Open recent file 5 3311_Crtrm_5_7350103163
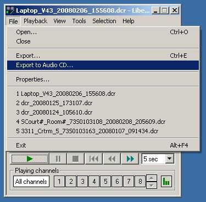 click(x=103, y=131)
